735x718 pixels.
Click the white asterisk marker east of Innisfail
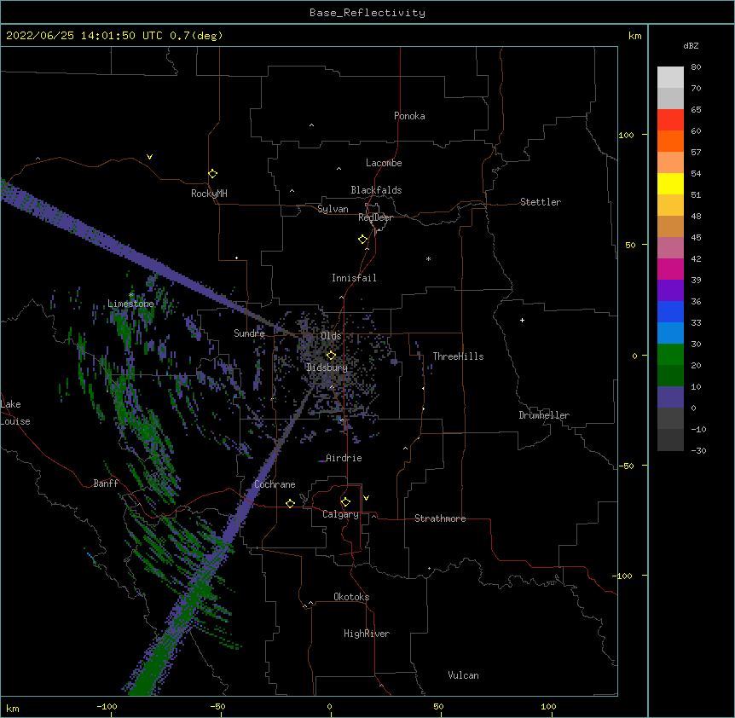(428, 258)
